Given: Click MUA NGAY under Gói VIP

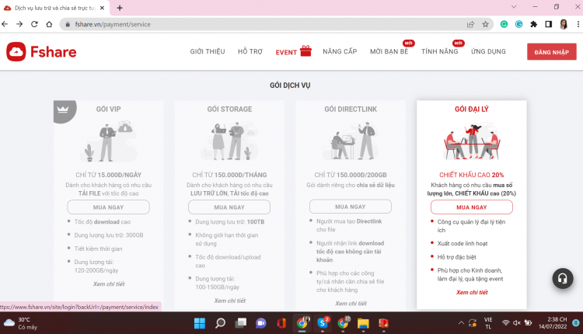Looking at the screenshot, I should pyautogui.click(x=108, y=207).
